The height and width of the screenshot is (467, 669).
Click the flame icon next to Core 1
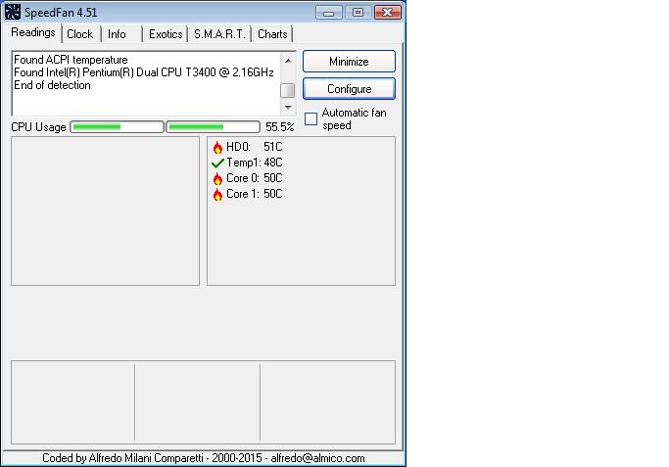[x=217, y=195]
